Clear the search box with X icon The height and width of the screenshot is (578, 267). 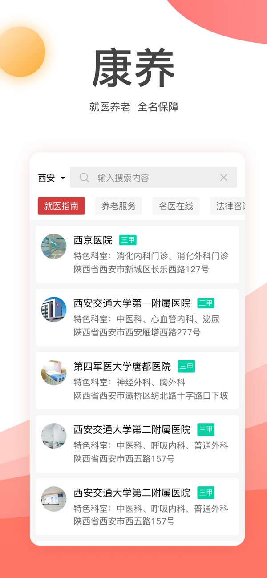click(x=224, y=178)
